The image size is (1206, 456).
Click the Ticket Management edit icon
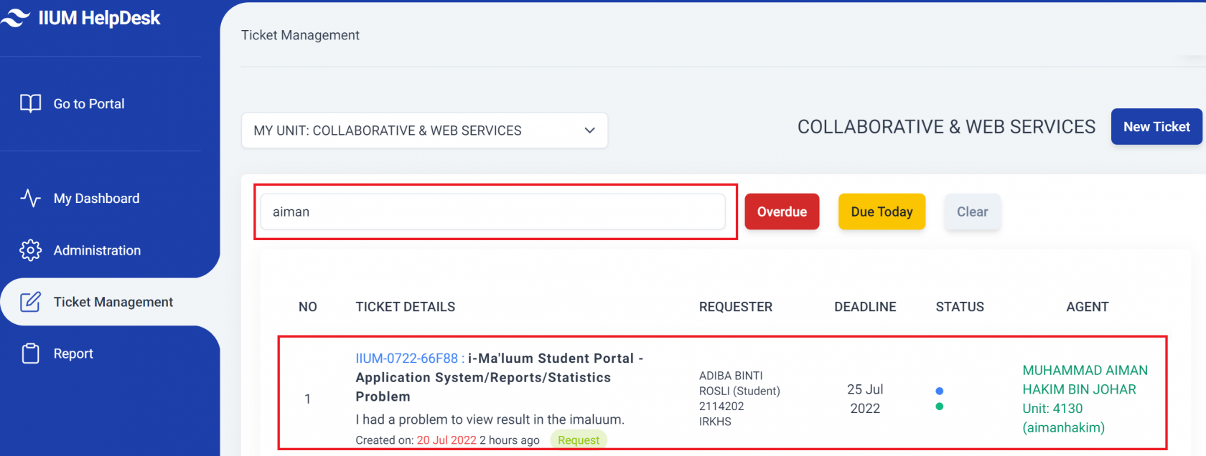(x=30, y=302)
